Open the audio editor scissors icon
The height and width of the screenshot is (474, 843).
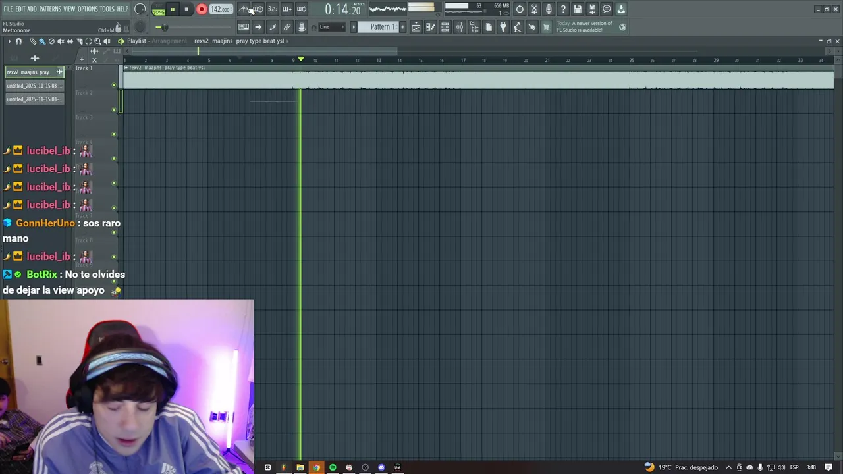pyautogui.click(x=534, y=9)
